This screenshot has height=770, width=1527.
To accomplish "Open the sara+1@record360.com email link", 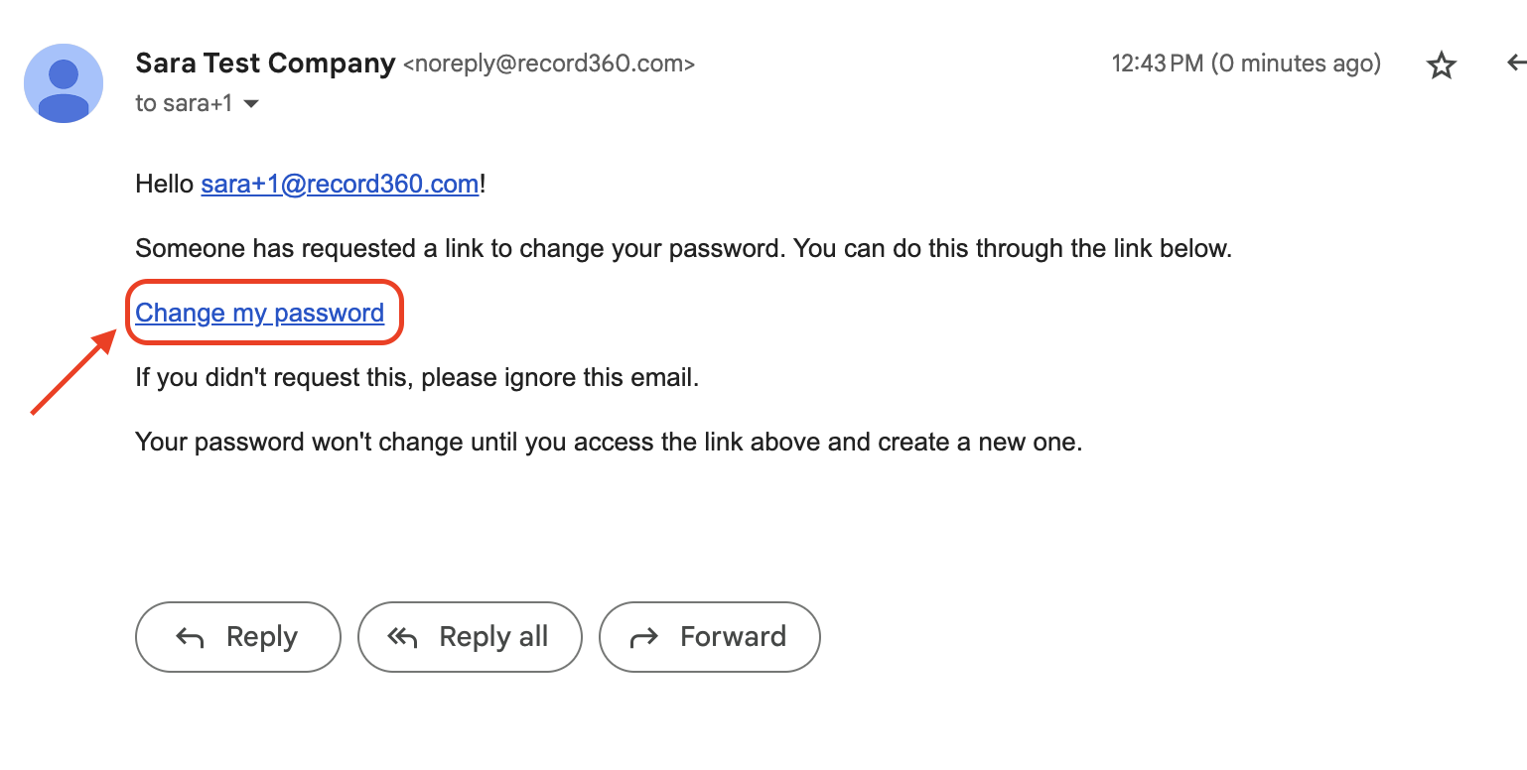I will pyautogui.click(x=341, y=185).
